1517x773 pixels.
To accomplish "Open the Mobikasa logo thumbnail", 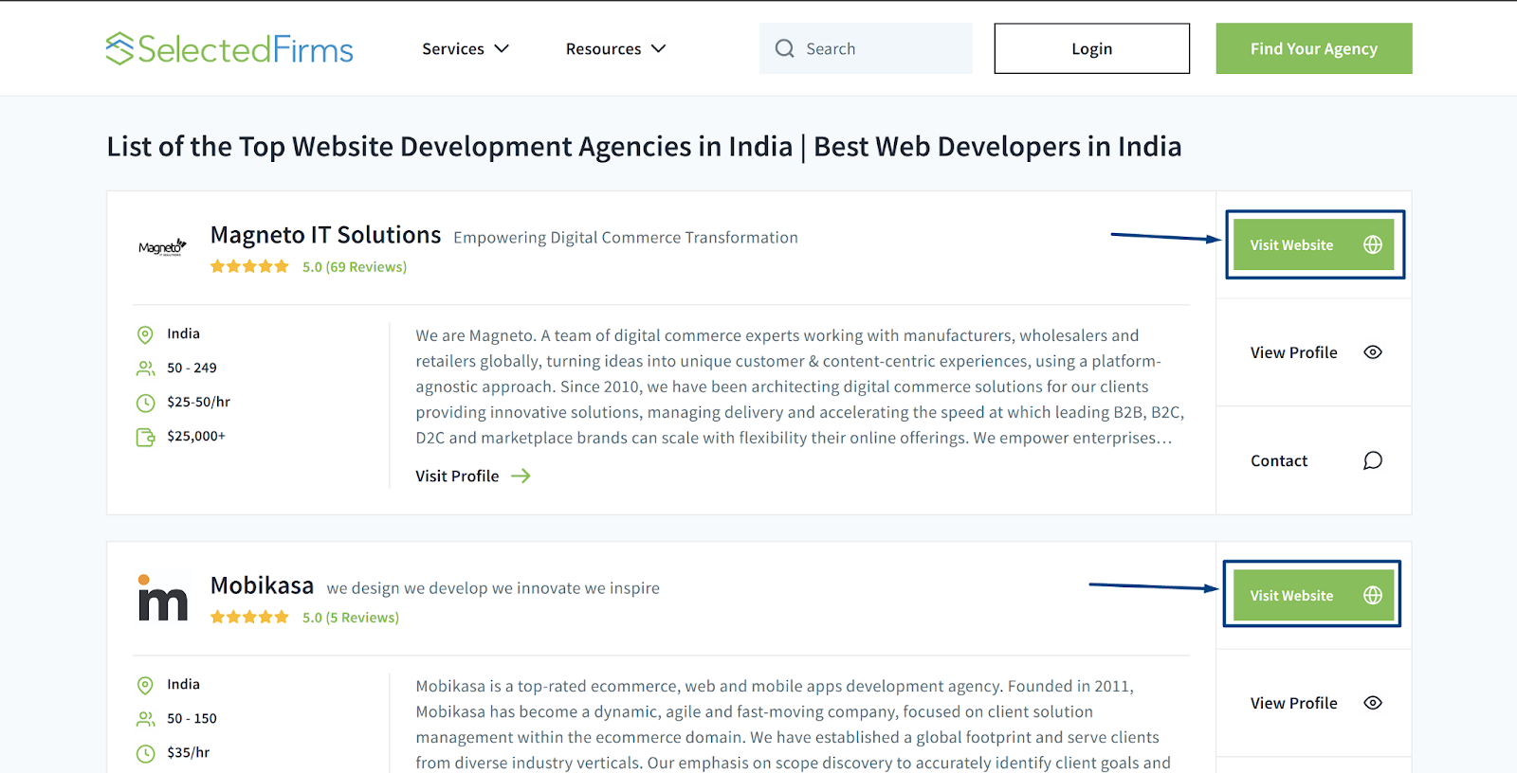I will coord(163,598).
